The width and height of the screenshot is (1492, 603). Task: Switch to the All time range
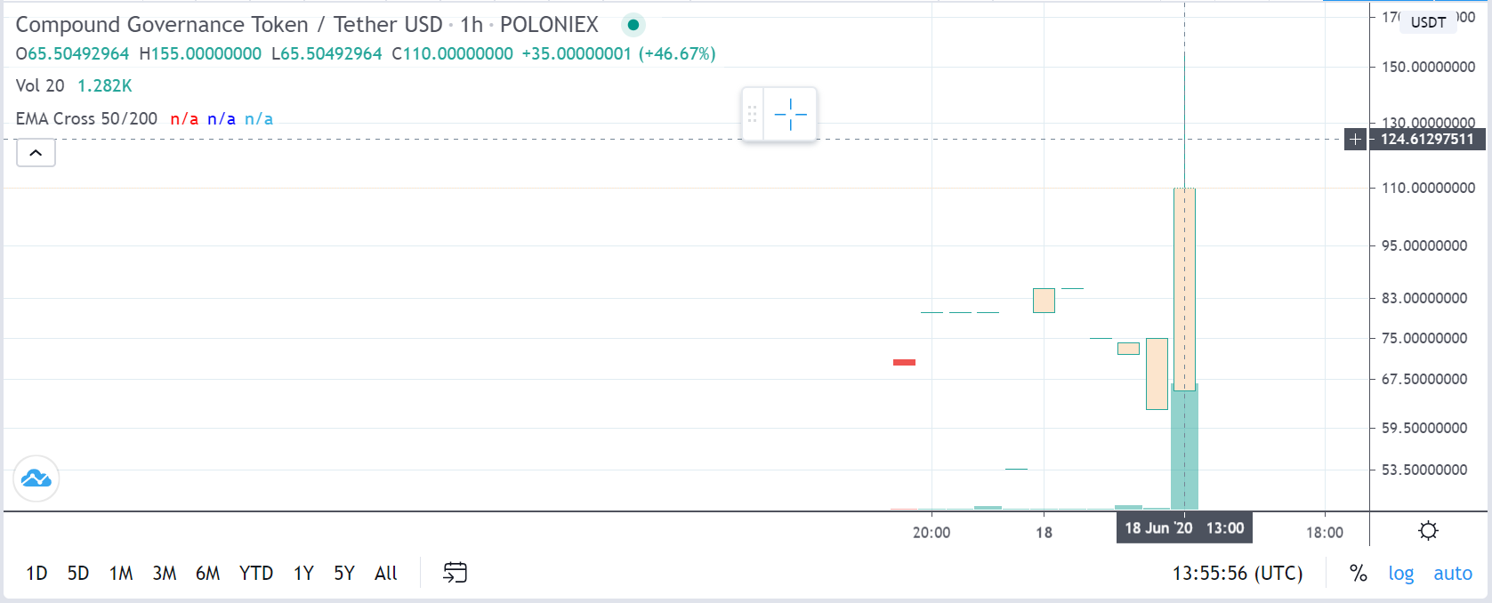coord(385,574)
